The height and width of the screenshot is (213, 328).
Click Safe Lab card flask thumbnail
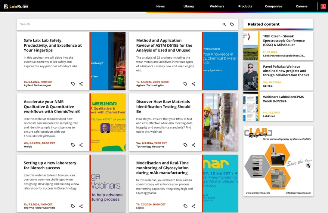click(108, 61)
